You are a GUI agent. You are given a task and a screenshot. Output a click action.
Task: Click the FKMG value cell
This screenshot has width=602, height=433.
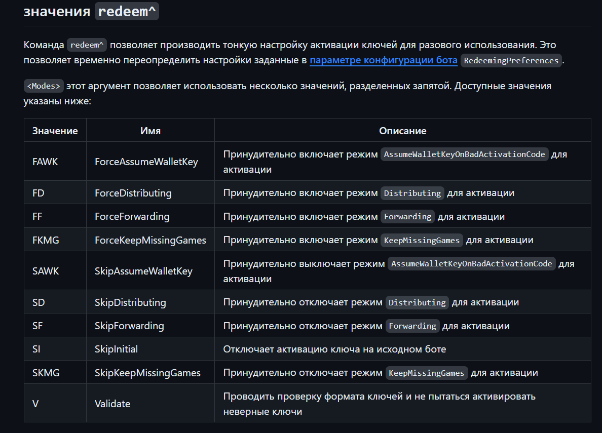click(55, 240)
